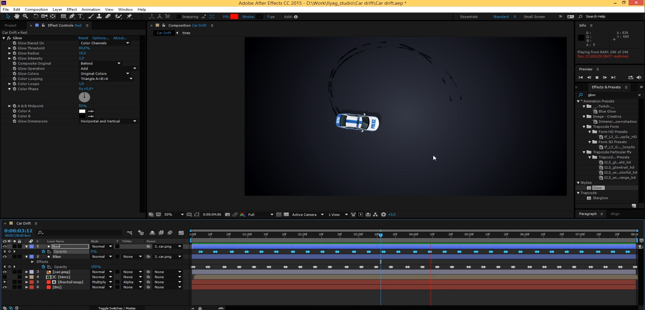Switch to the Project panel tab
The width and height of the screenshot is (645, 310).
pyautogui.click(x=10, y=26)
